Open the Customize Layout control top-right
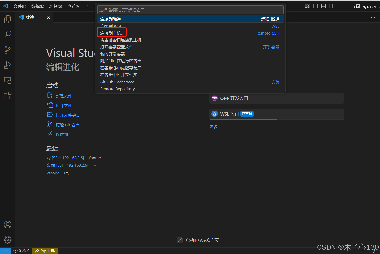Image resolution: width=380 pixels, height=254 pixels. tap(307, 6)
